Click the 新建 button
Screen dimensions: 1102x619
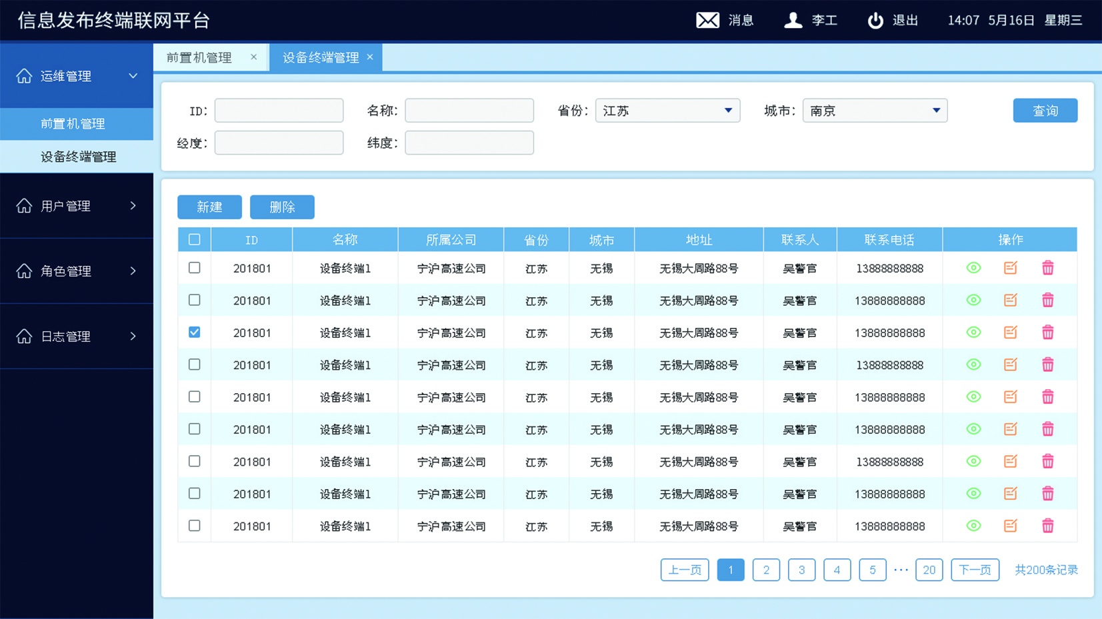pyautogui.click(x=209, y=207)
